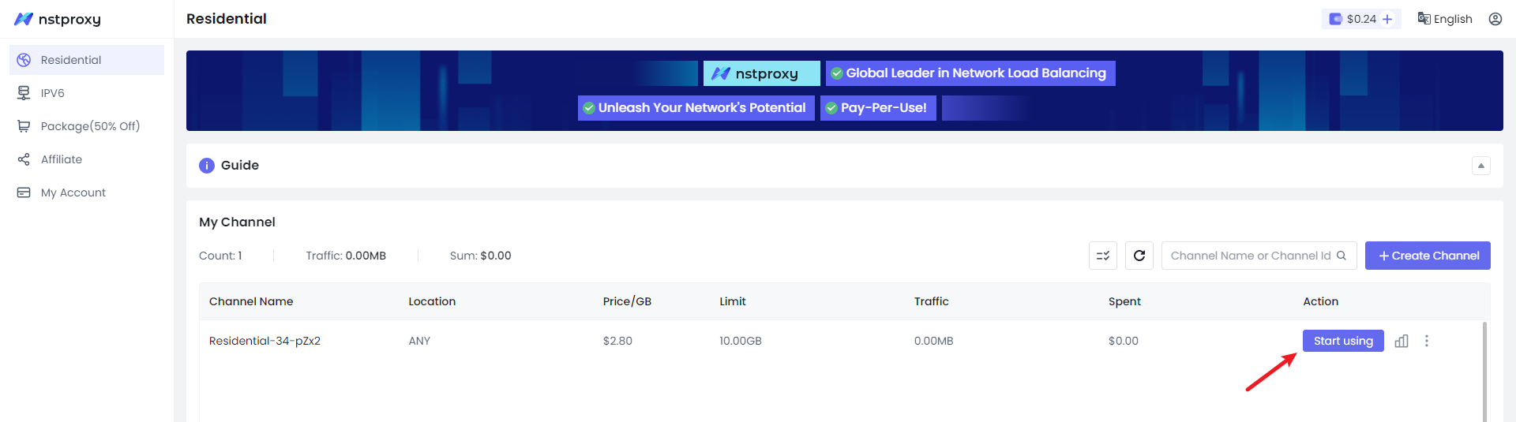The width and height of the screenshot is (1516, 422).
Task: Click the ANY location cell
Action: [419, 341]
